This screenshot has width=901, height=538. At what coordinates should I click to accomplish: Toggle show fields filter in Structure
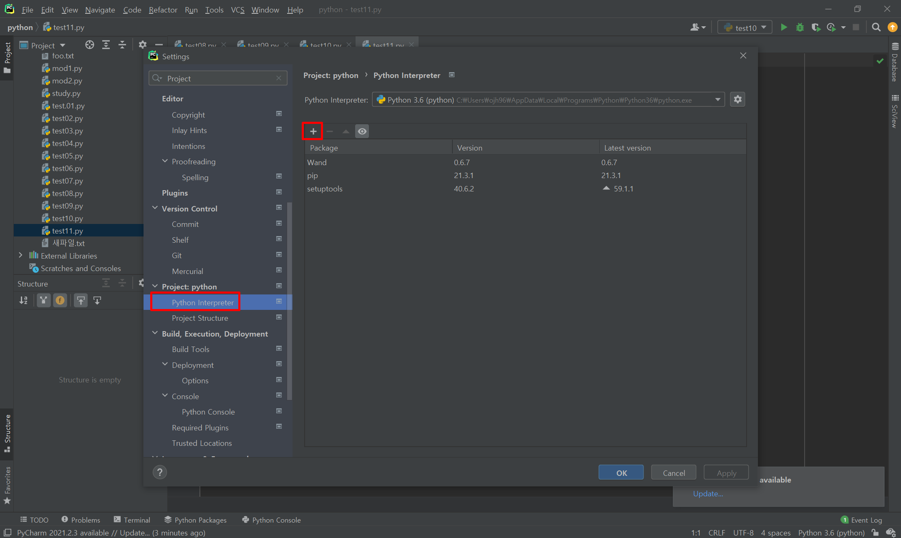(60, 300)
